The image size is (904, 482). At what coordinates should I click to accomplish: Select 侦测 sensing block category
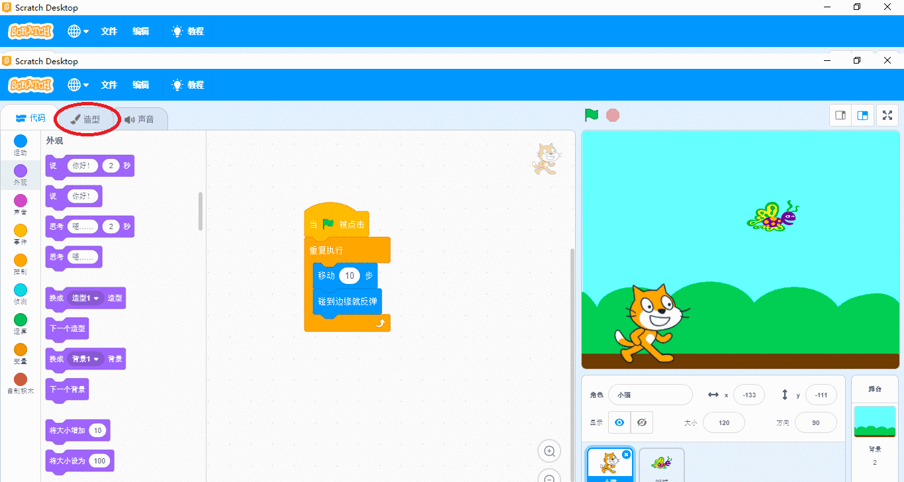[21, 294]
